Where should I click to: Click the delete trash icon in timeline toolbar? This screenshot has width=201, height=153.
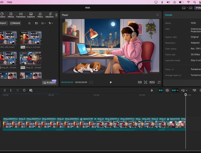tap(18, 90)
